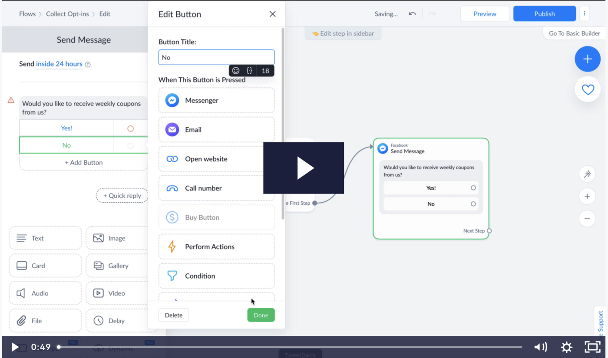Go To Basic Builder
Viewport: 608px width, 358px height.
point(575,33)
